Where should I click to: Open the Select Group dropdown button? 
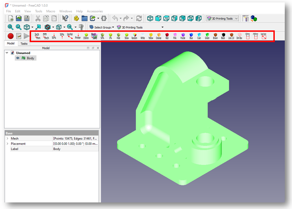tap(102, 27)
